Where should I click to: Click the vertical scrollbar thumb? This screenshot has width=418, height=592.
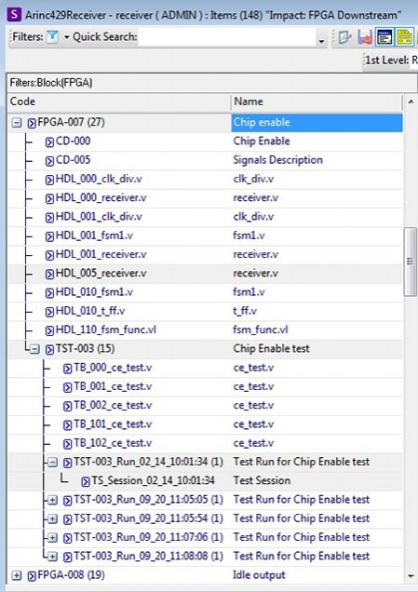click(410, 262)
